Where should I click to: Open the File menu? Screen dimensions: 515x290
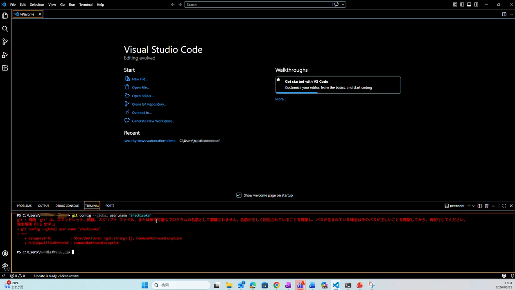tap(13, 5)
